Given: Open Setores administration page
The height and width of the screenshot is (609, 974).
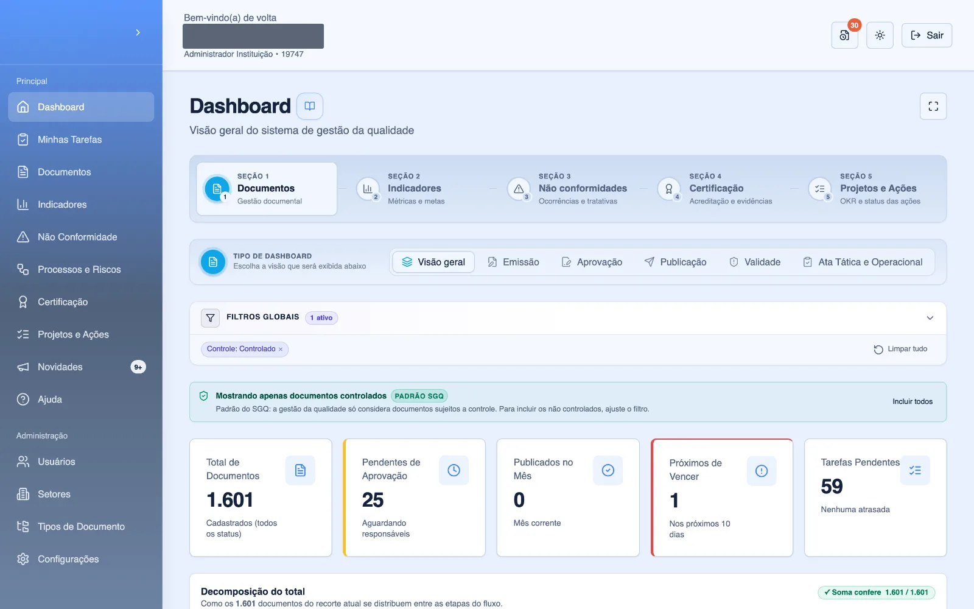Looking at the screenshot, I should pos(81,494).
